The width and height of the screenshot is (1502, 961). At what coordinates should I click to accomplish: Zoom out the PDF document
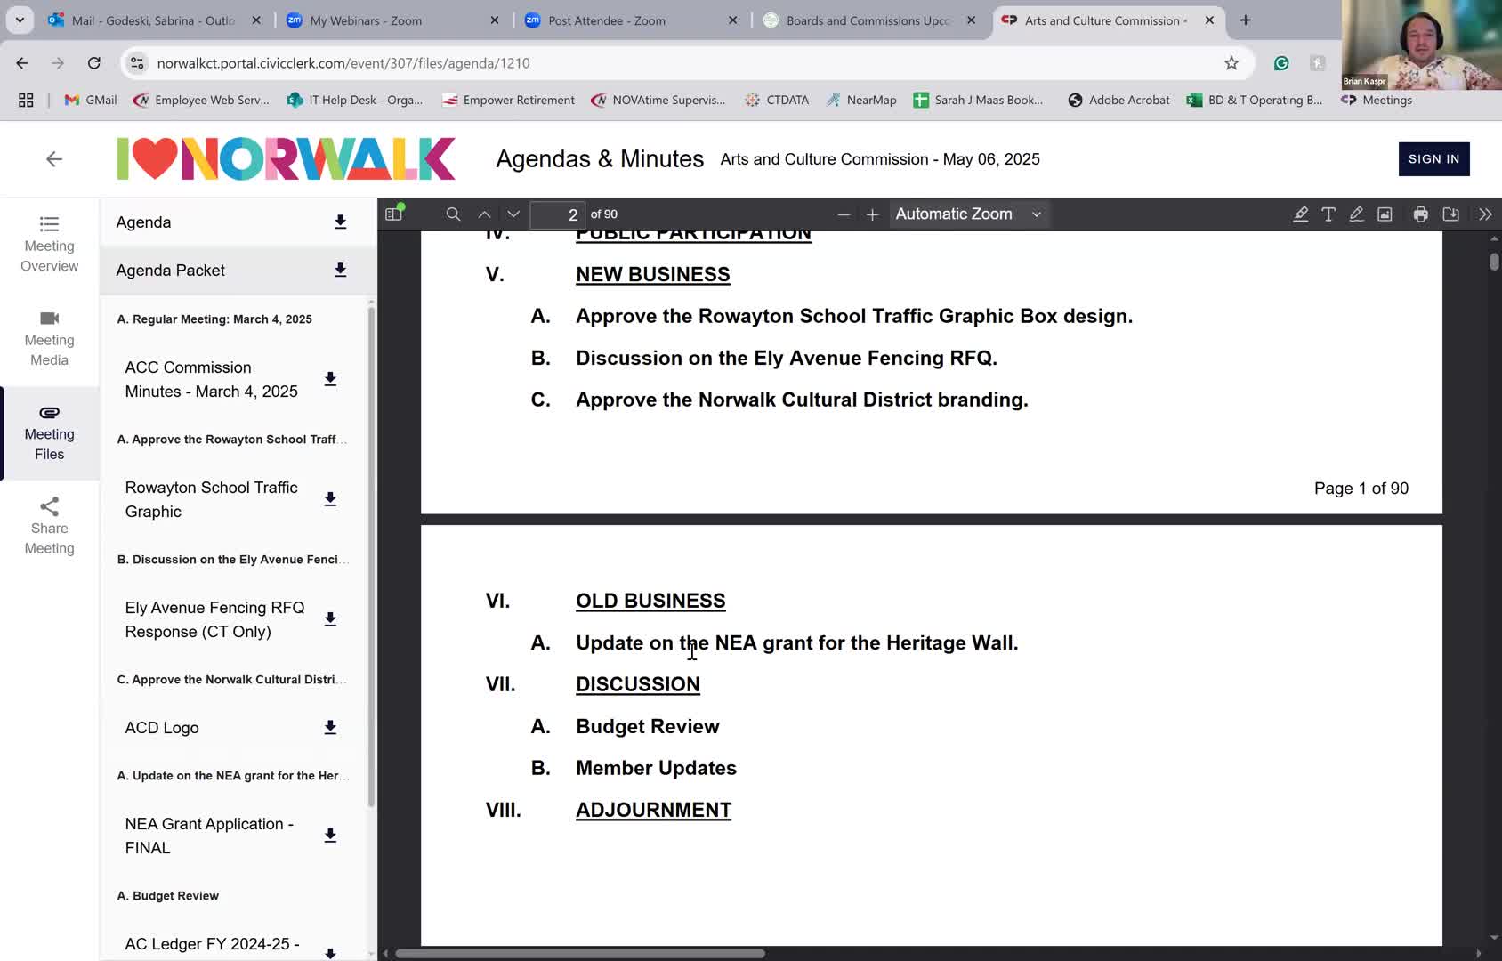point(844,214)
